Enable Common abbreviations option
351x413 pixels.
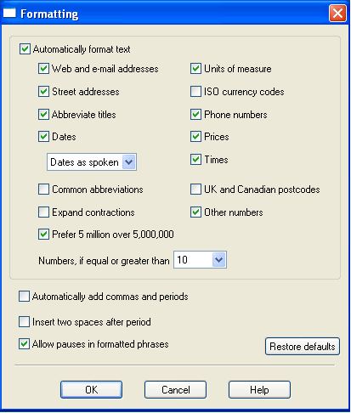[43, 190]
